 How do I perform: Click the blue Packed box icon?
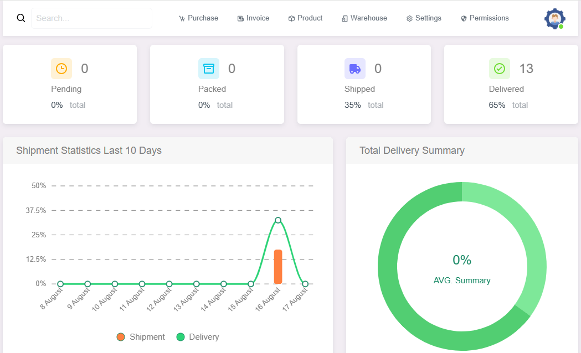pos(209,69)
